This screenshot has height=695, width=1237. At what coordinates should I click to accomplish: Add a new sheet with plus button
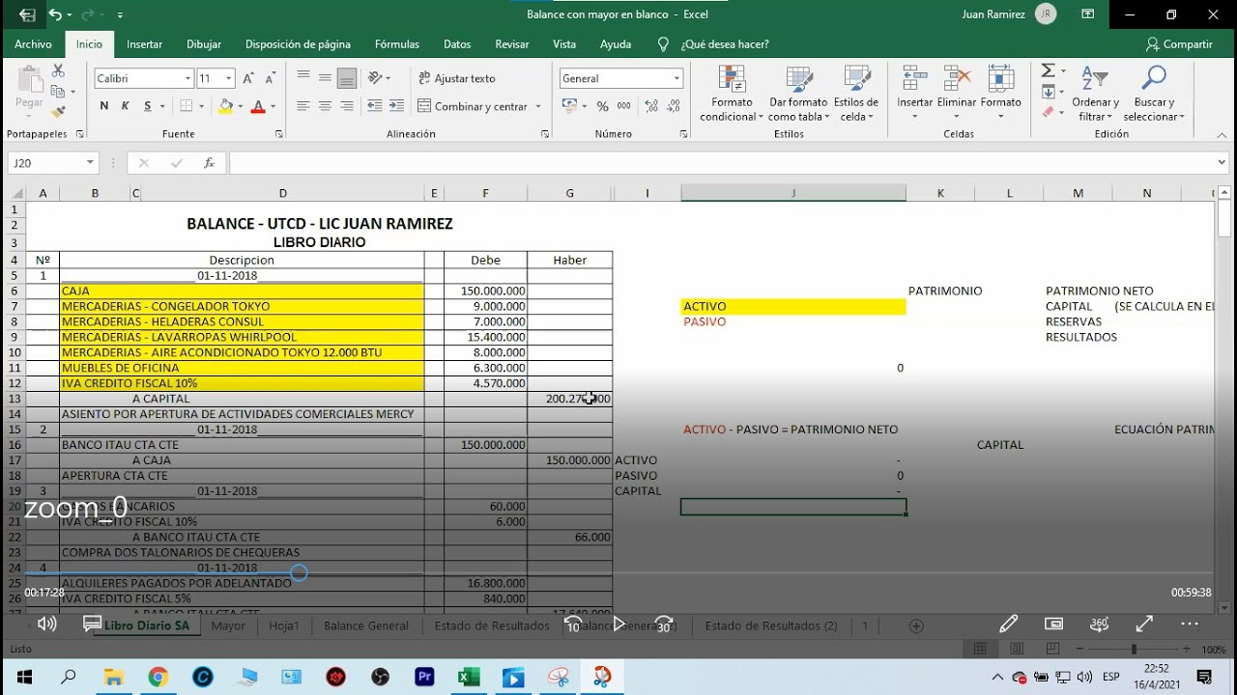click(x=916, y=625)
